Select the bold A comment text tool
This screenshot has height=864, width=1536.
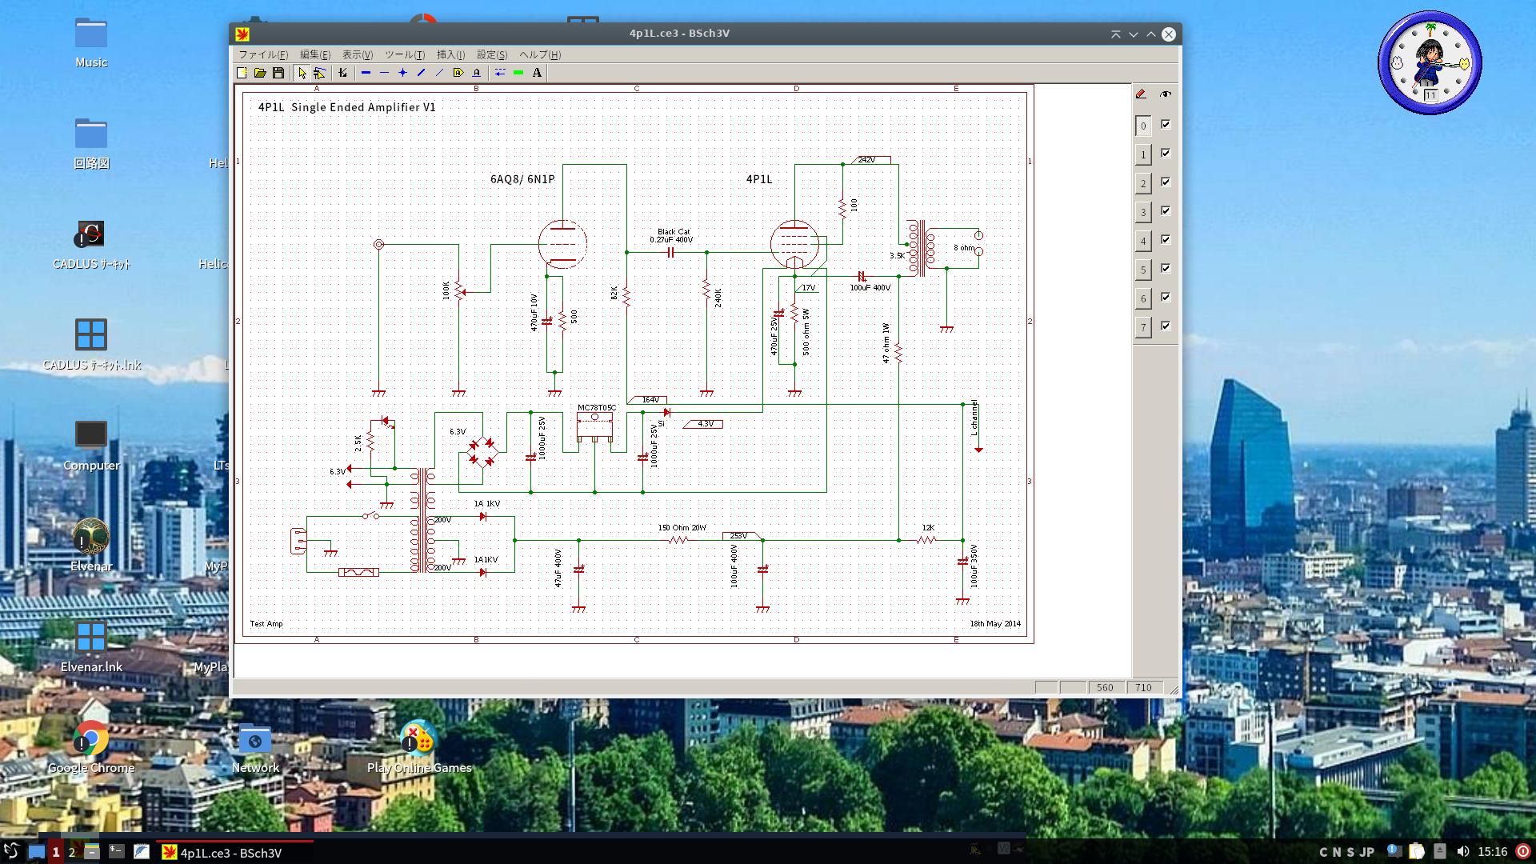537,73
